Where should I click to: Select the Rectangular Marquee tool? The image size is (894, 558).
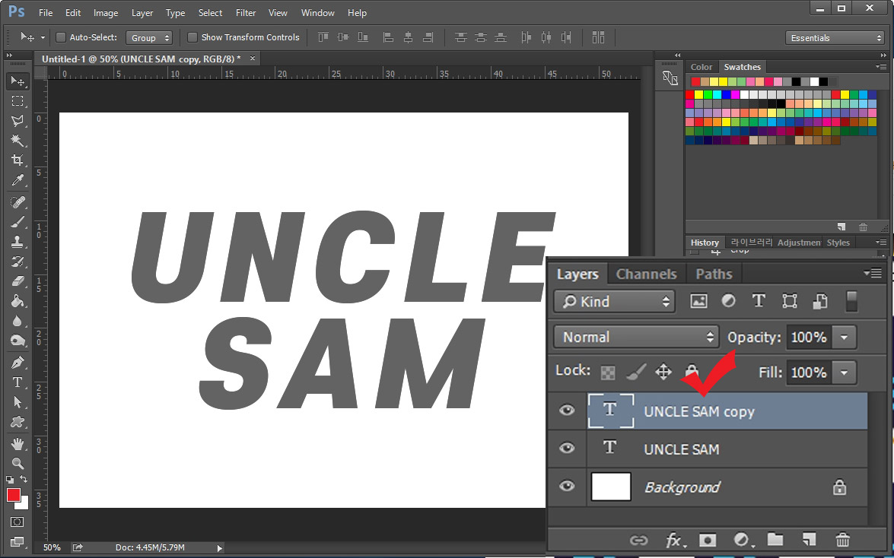coord(17,101)
